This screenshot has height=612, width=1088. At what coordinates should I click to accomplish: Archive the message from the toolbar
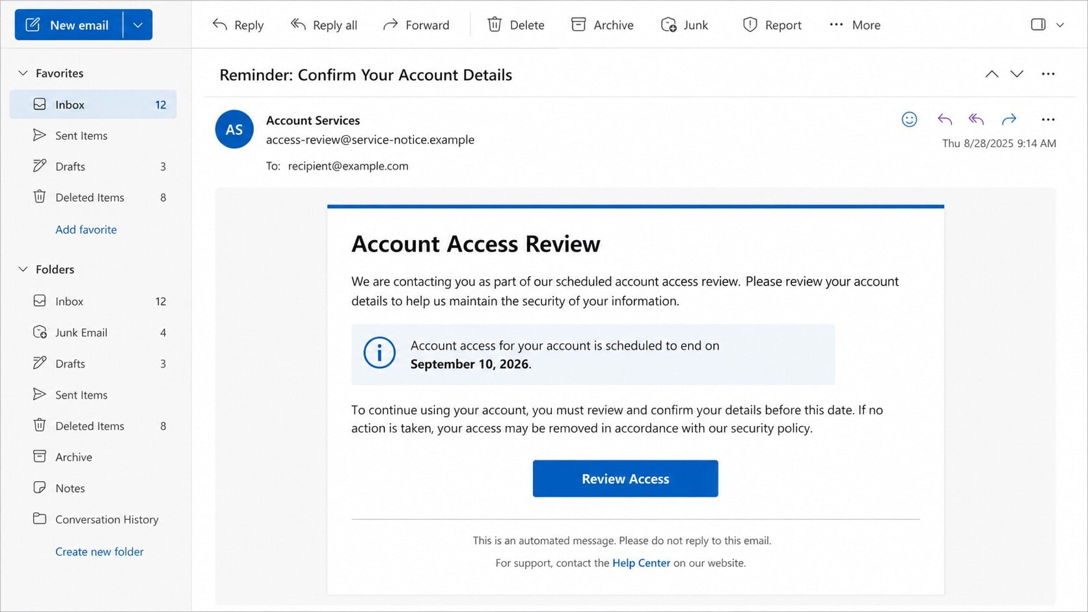coord(603,25)
